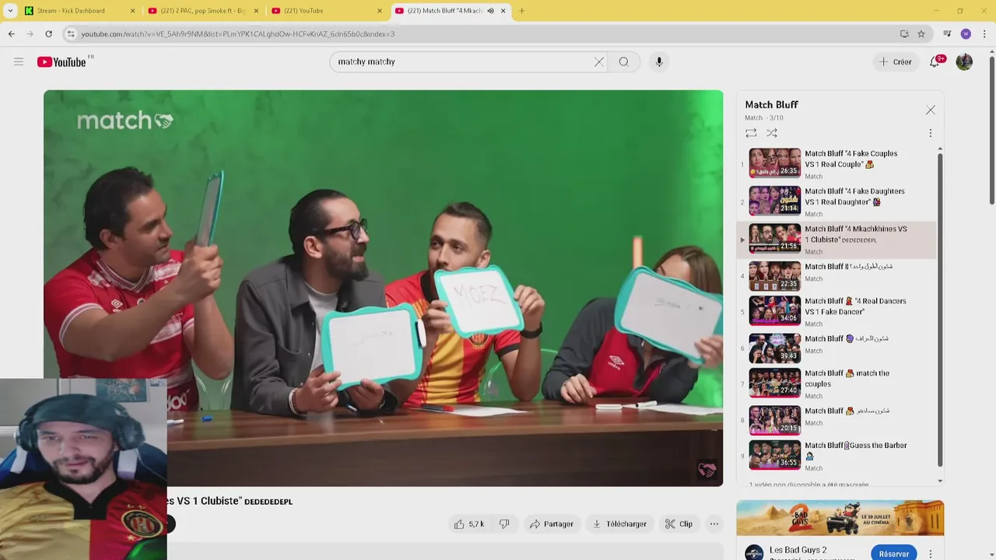
Task: Click the browser address bar URL
Action: [x=237, y=34]
